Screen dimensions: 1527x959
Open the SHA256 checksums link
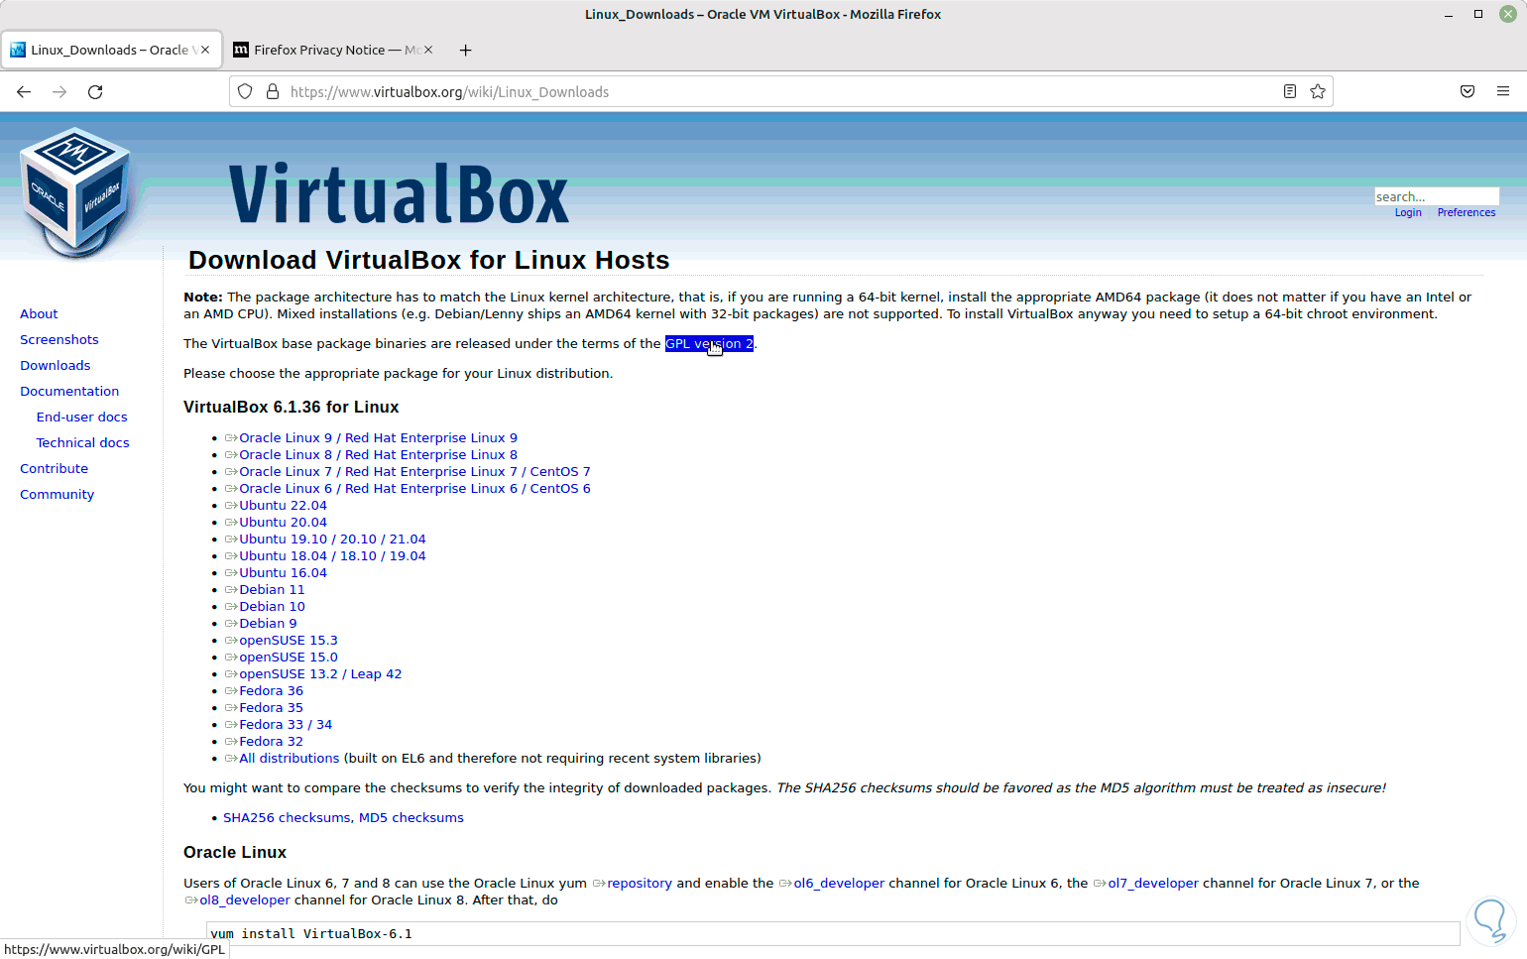(x=287, y=818)
